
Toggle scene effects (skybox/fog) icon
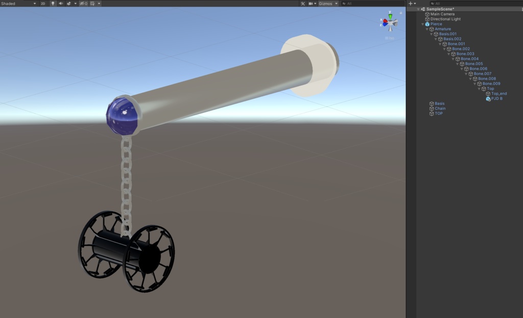point(69,4)
